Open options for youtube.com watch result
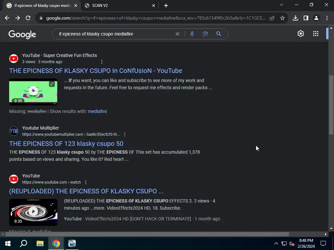 click(86, 182)
